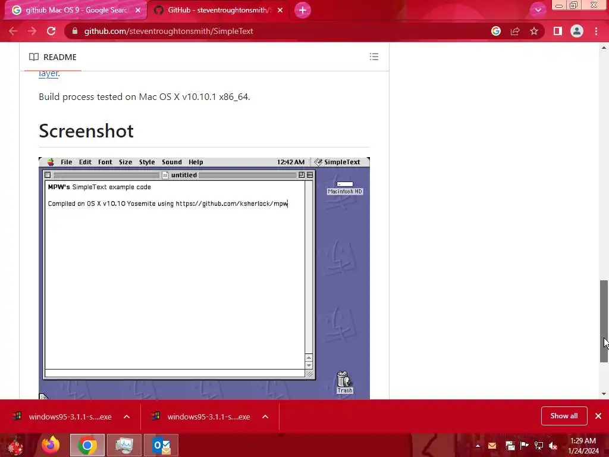Open the system monitor taskbar app
Screen dimensions: 609x457
[x=124, y=445]
